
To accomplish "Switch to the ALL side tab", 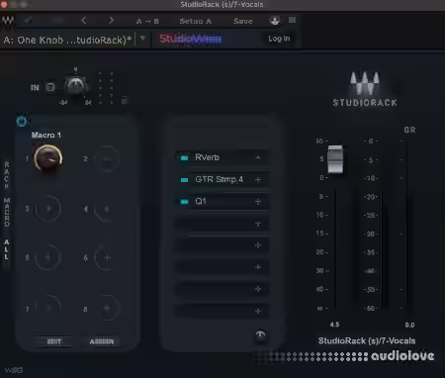I will [x=7, y=249].
